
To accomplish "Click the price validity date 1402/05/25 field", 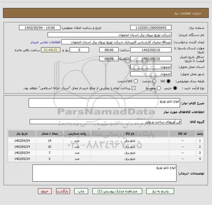I will pyautogui.click(x=151, y=59).
